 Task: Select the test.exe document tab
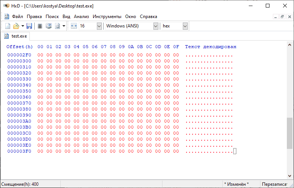(x=15, y=36)
